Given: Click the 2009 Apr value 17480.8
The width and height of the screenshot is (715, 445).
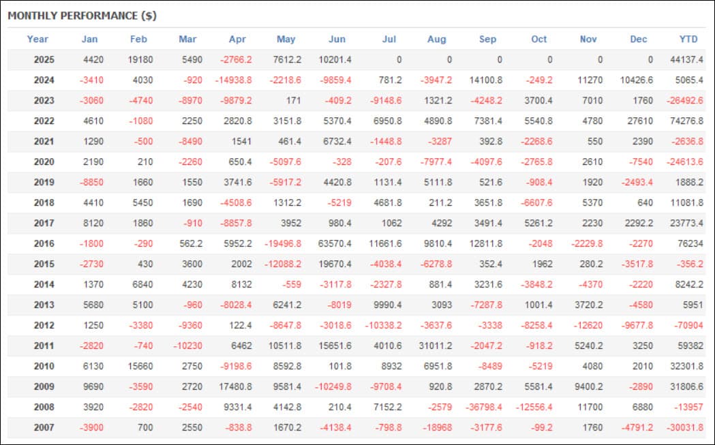Looking at the screenshot, I should point(235,386).
